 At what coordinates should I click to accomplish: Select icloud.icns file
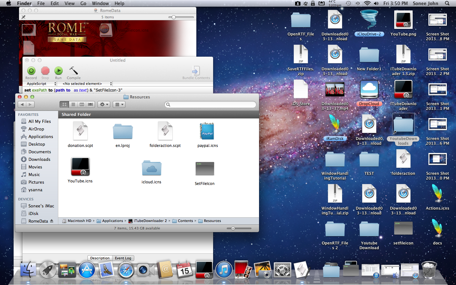click(x=151, y=172)
